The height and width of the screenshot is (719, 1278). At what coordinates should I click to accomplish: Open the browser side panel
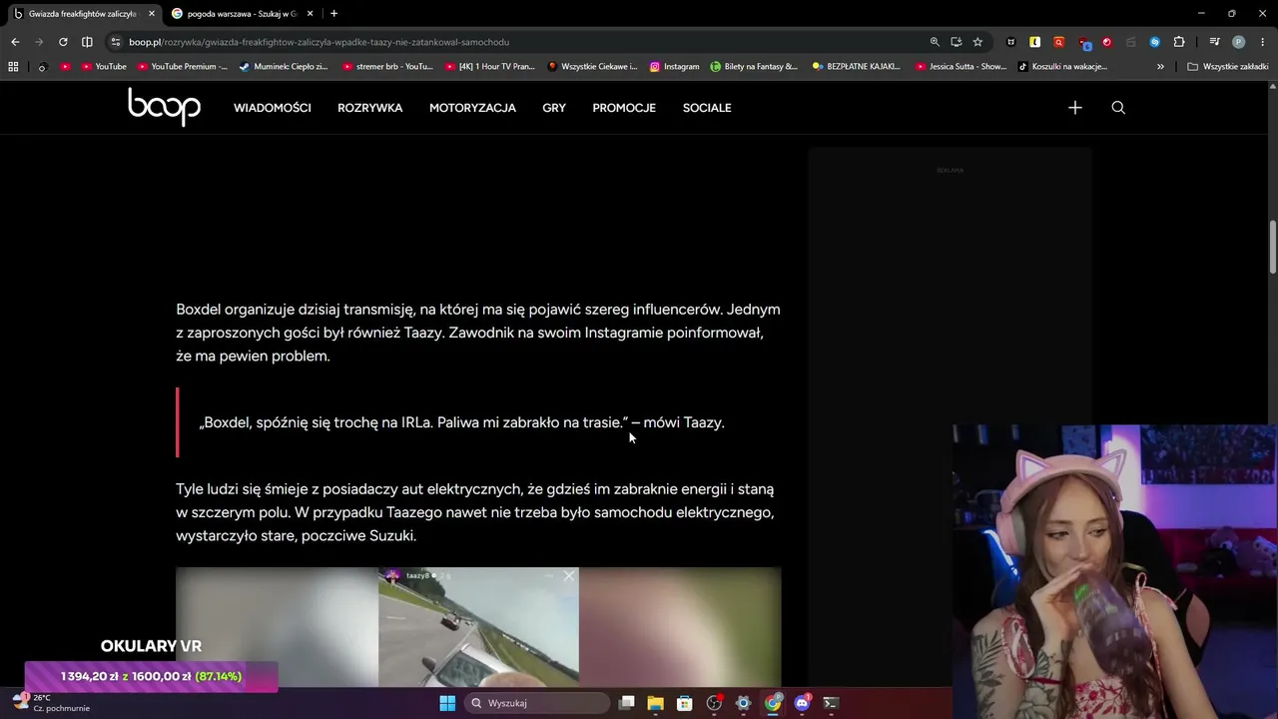click(x=87, y=42)
